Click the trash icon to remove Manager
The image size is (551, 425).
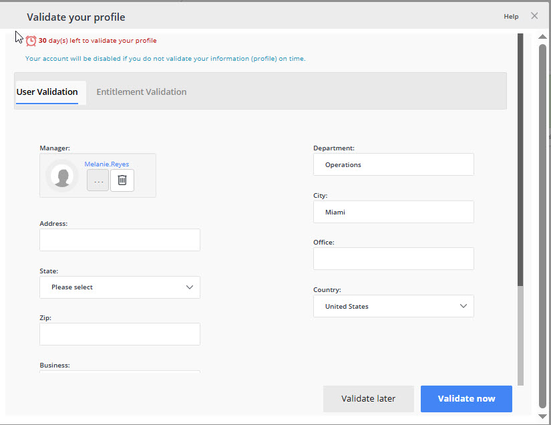[x=122, y=180]
